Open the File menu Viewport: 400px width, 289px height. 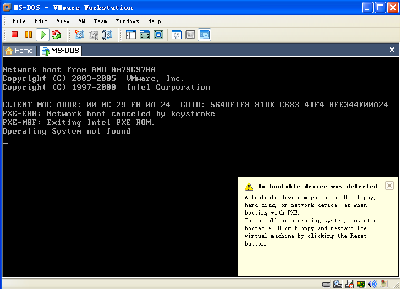tap(19, 21)
